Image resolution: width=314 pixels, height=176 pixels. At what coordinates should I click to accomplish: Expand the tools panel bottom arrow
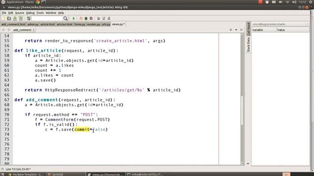click(x=248, y=164)
